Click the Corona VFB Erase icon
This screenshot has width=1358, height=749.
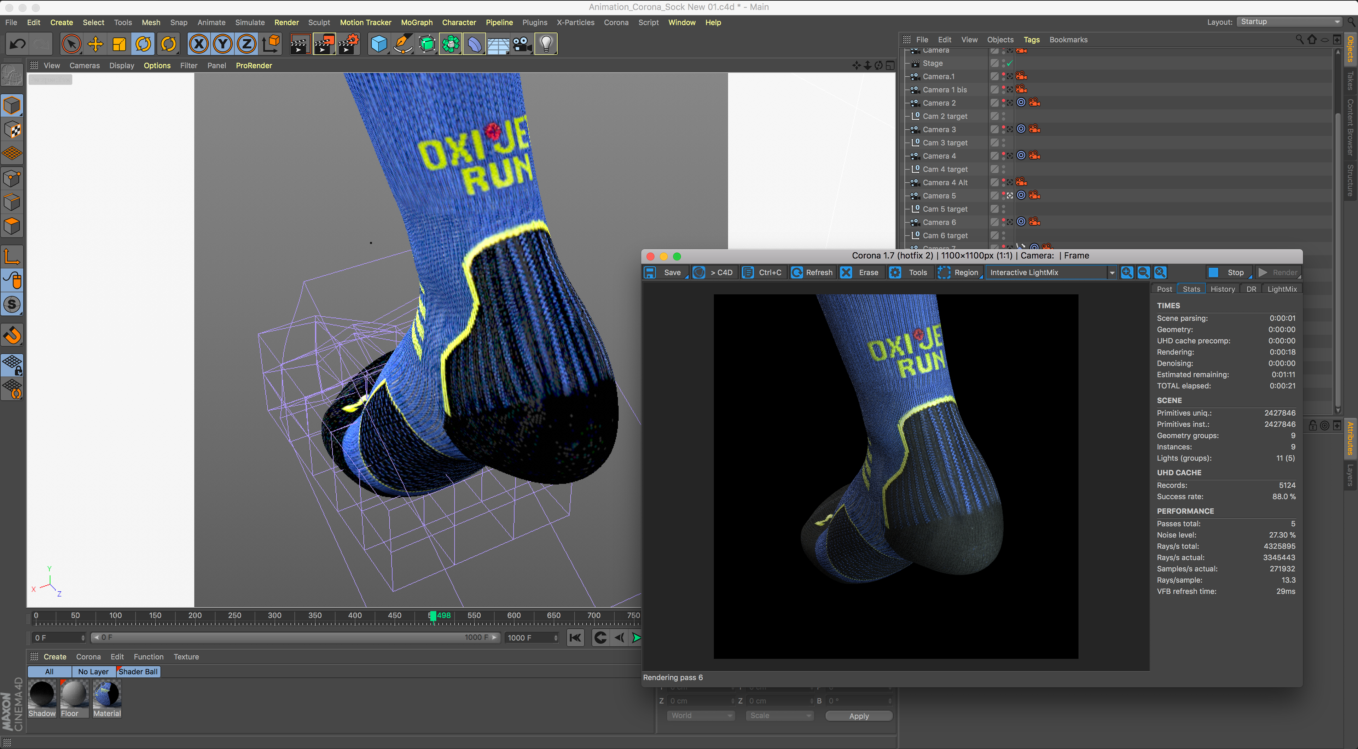pyautogui.click(x=846, y=273)
